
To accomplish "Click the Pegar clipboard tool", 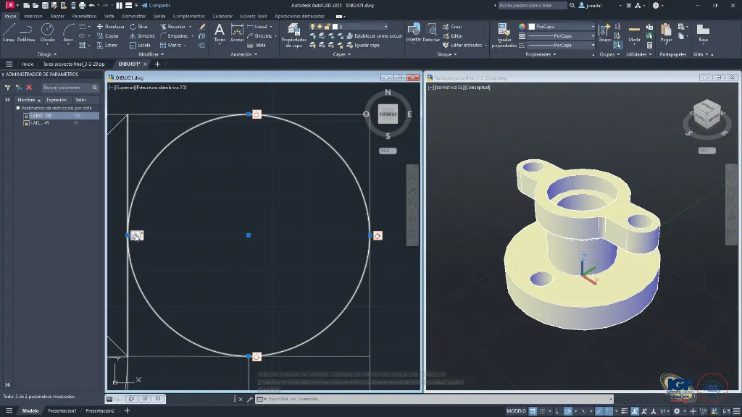I will 667,33.
